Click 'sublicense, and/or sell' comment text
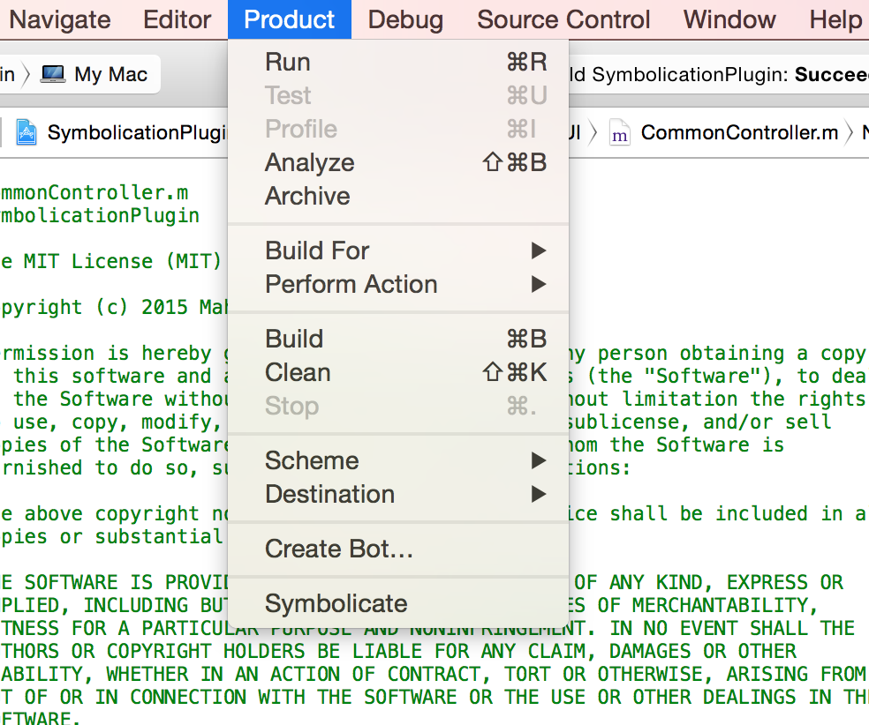This screenshot has width=869, height=725. pyautogui.click(x=699, y=422)
